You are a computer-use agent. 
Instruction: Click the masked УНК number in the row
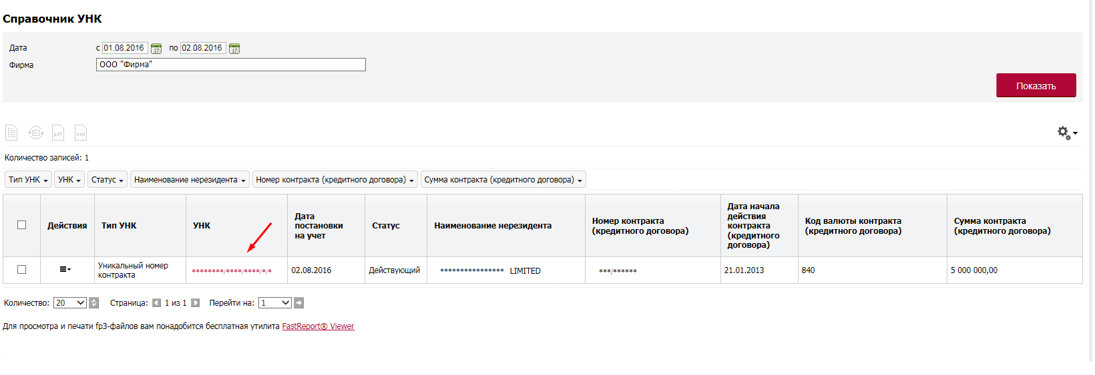pos(232,271)
